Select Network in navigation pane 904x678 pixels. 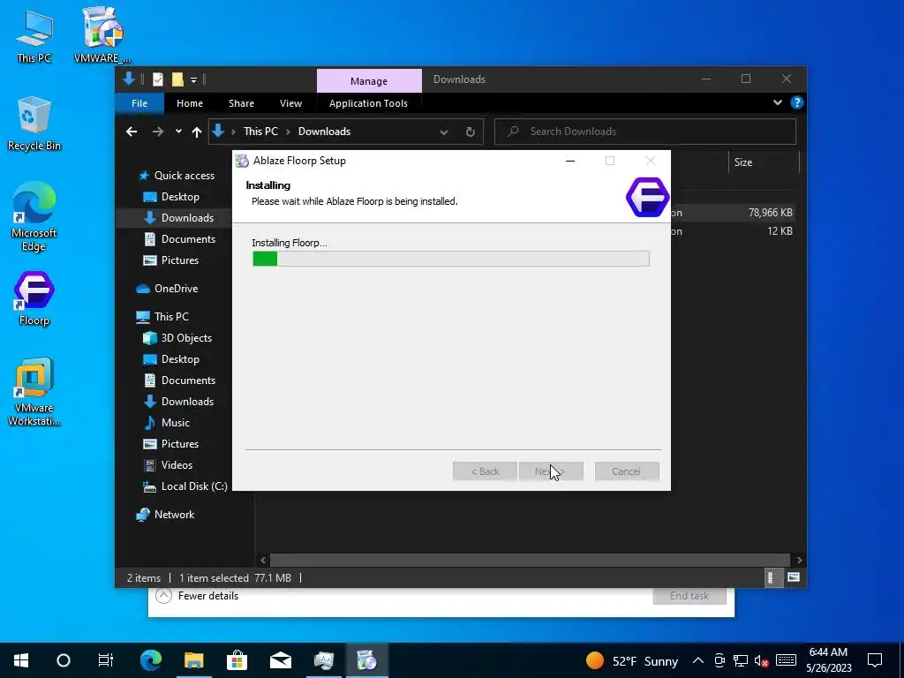174,515
